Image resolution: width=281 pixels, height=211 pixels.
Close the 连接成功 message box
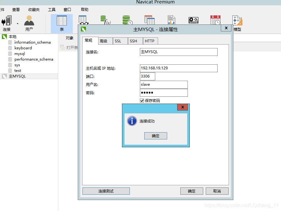point(183,107)
